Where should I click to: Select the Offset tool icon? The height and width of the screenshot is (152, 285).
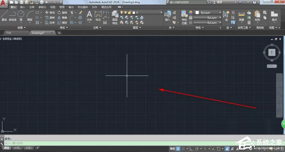pos(80,23)
